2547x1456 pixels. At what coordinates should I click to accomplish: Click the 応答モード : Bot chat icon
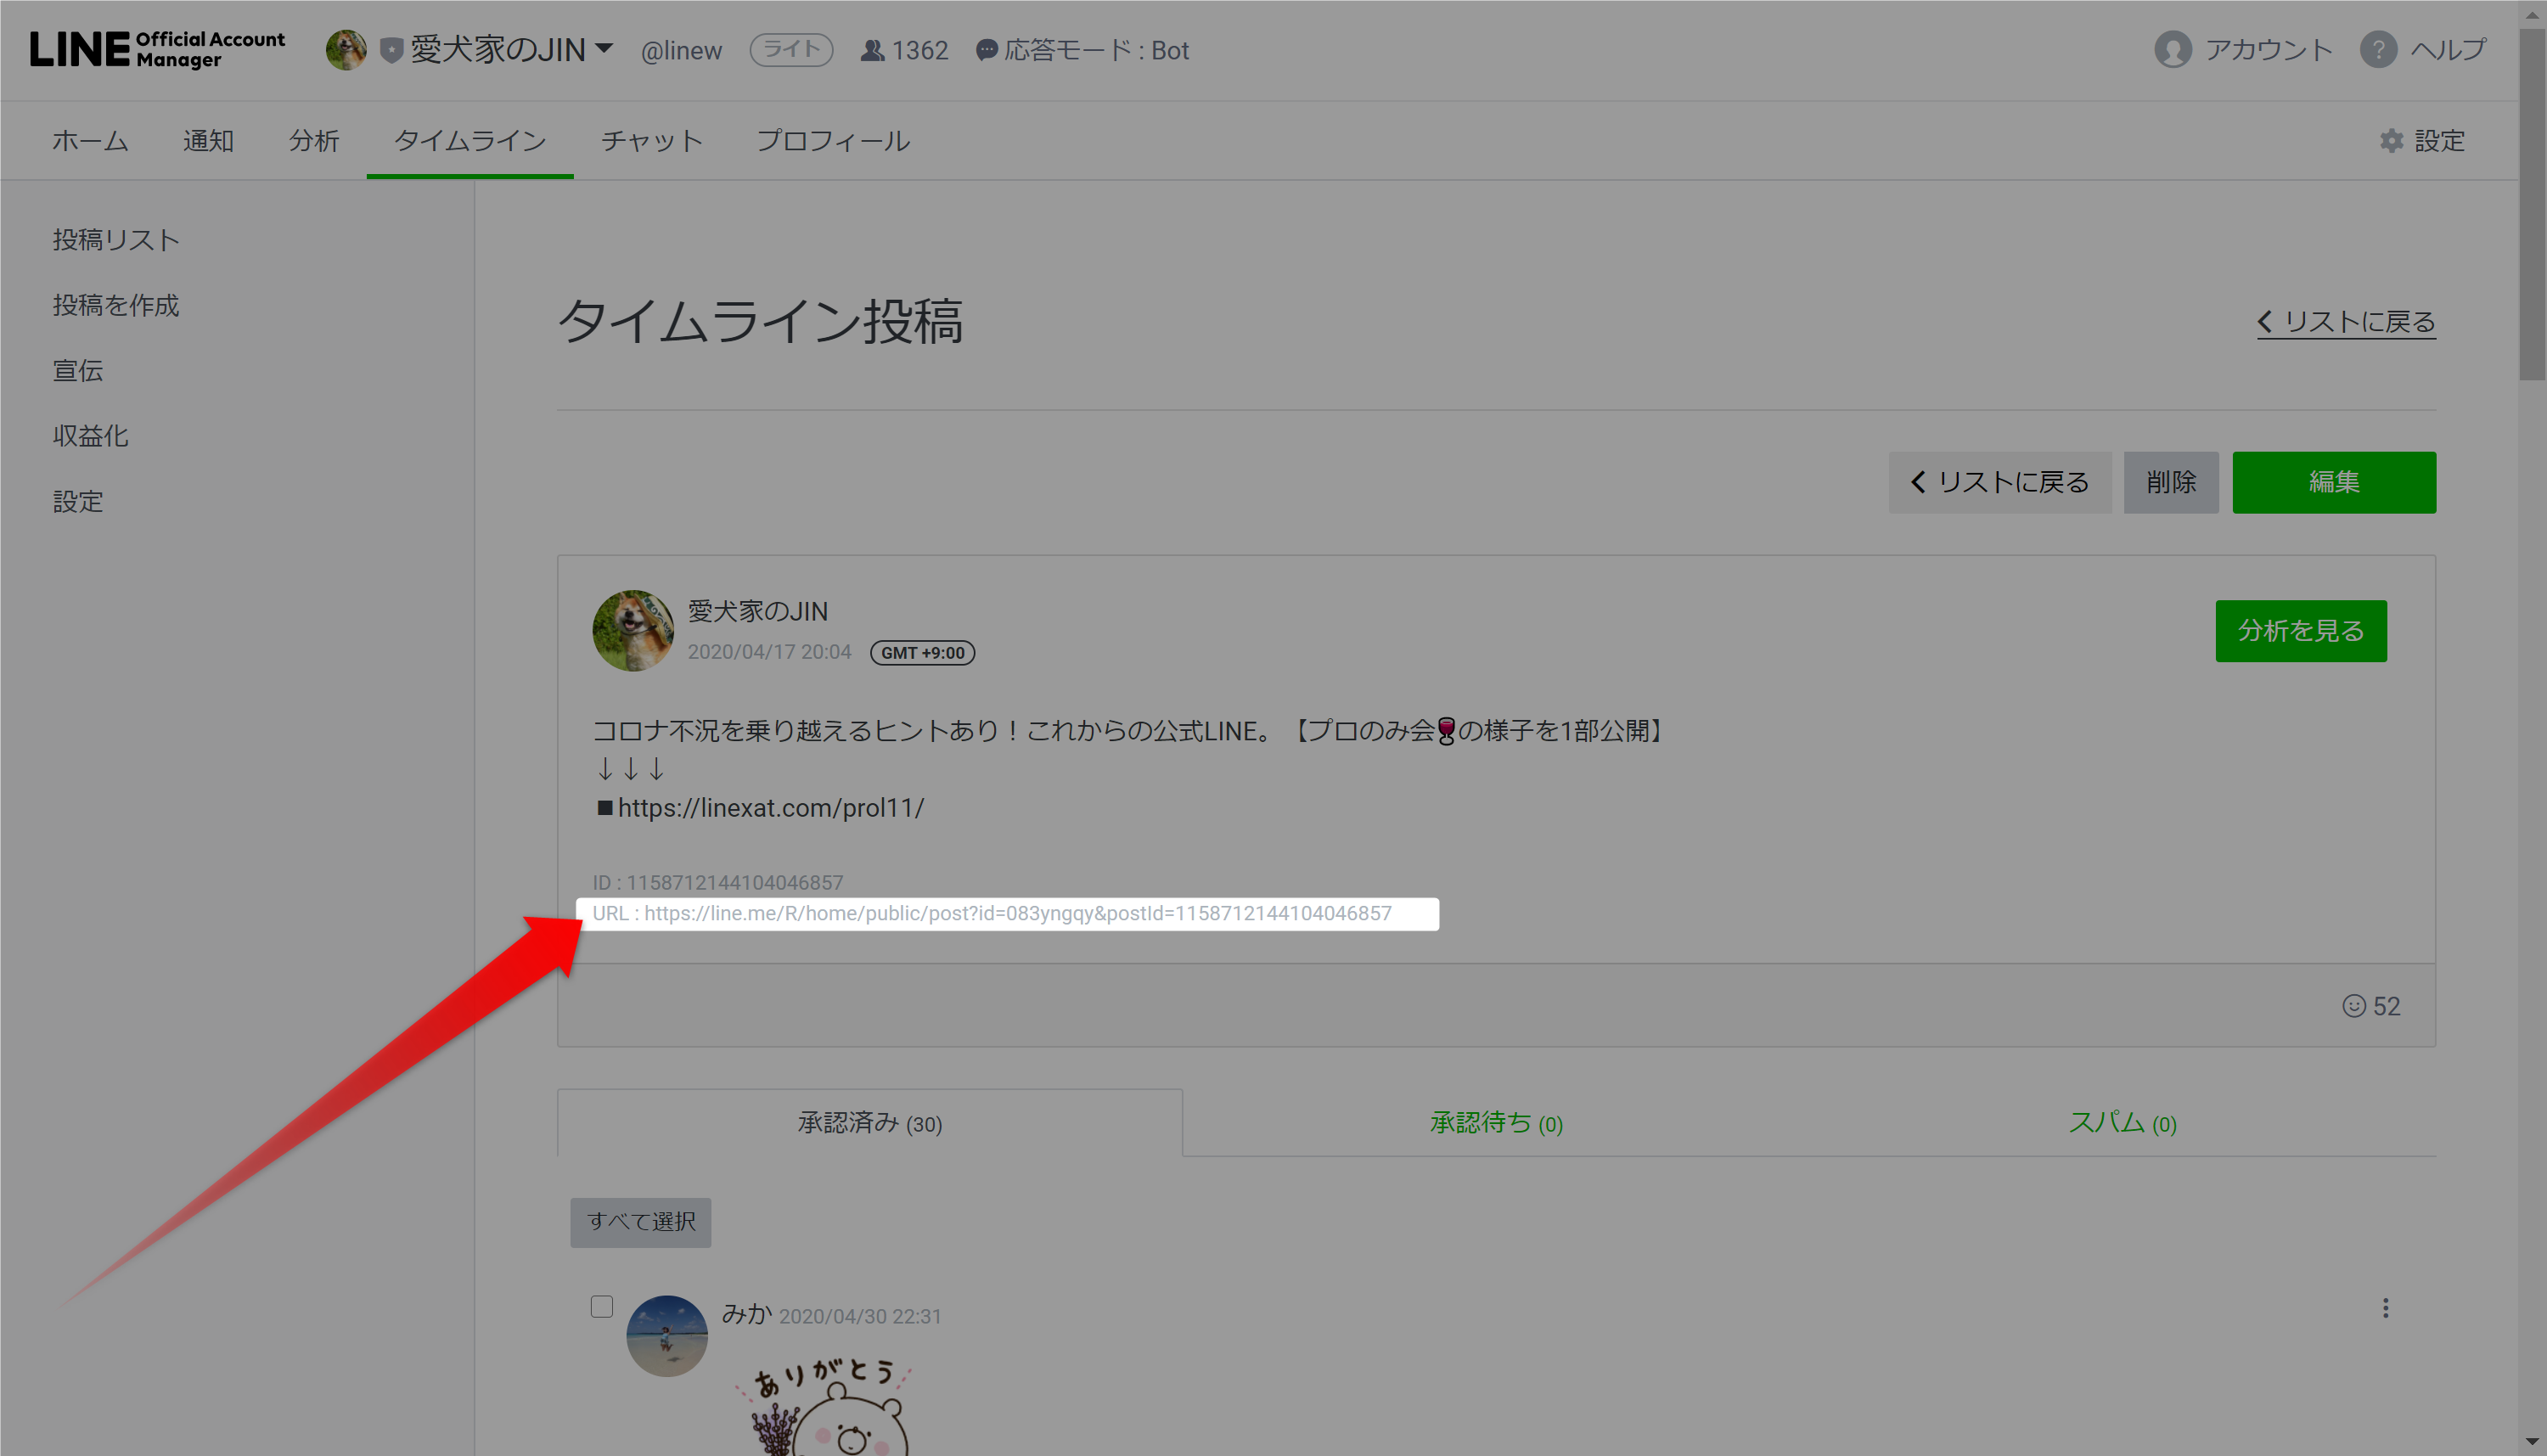[986, 50]
